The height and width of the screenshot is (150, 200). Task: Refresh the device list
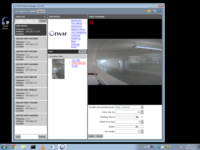[x=42, y=137]
